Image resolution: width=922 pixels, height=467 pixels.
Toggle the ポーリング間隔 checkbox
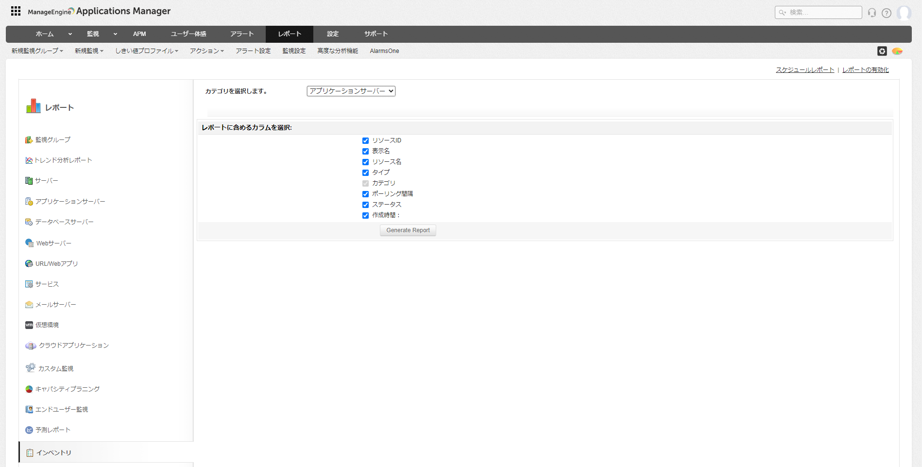(x=365, y=194)
